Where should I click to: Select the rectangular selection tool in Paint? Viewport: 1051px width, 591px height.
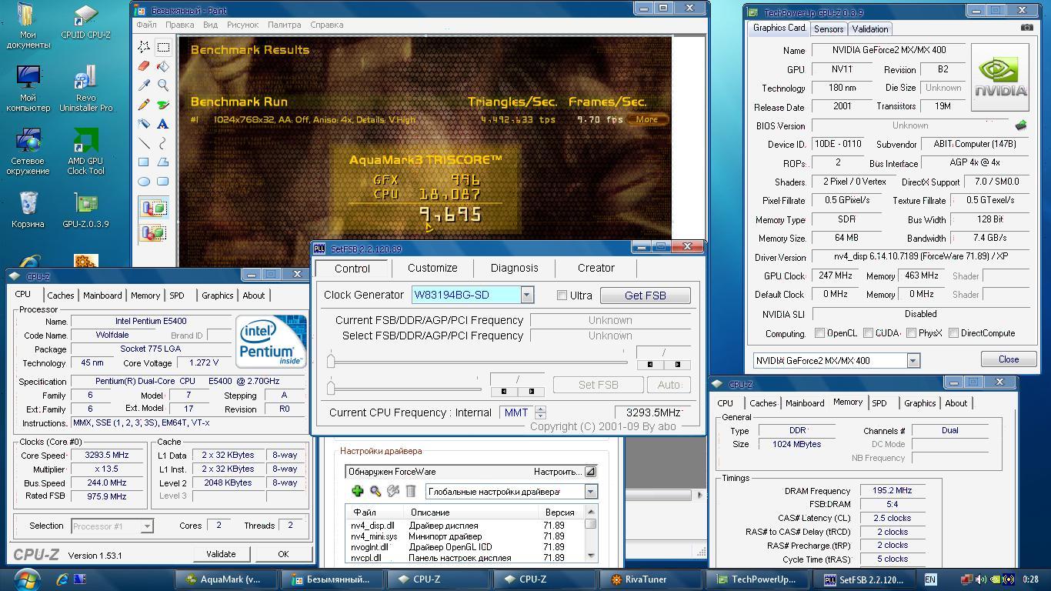163,47
